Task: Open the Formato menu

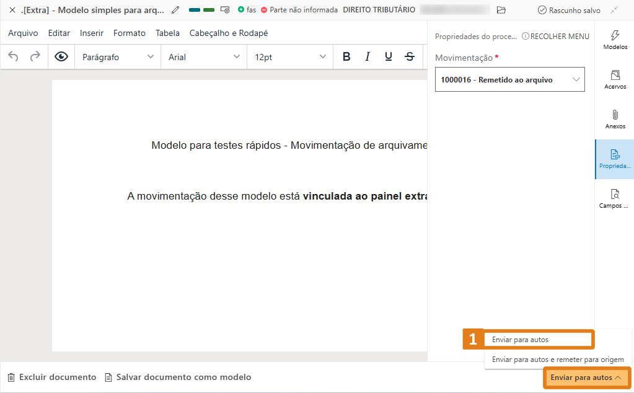Action: [129, 33]
